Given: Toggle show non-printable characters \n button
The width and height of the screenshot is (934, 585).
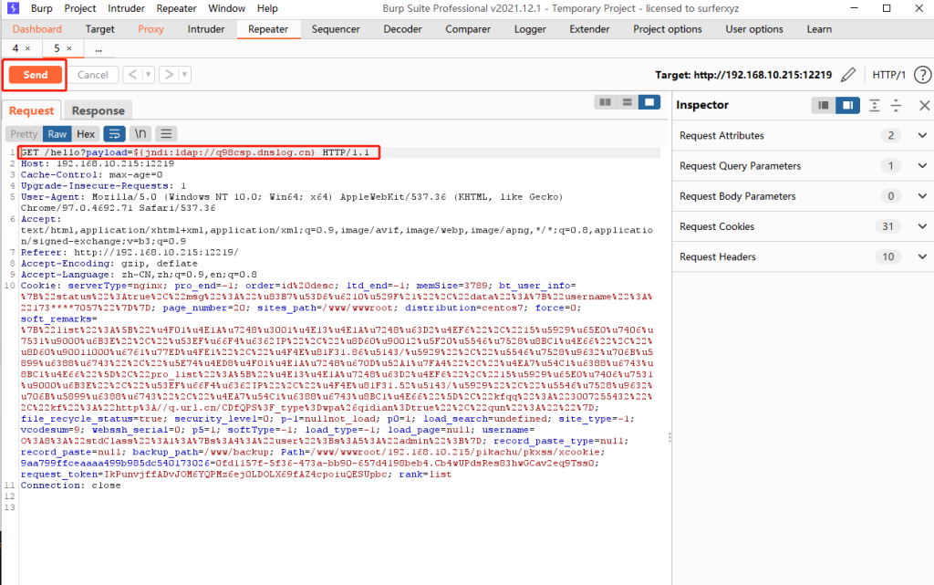Looking at the screenshot, I should pos(140,134).
